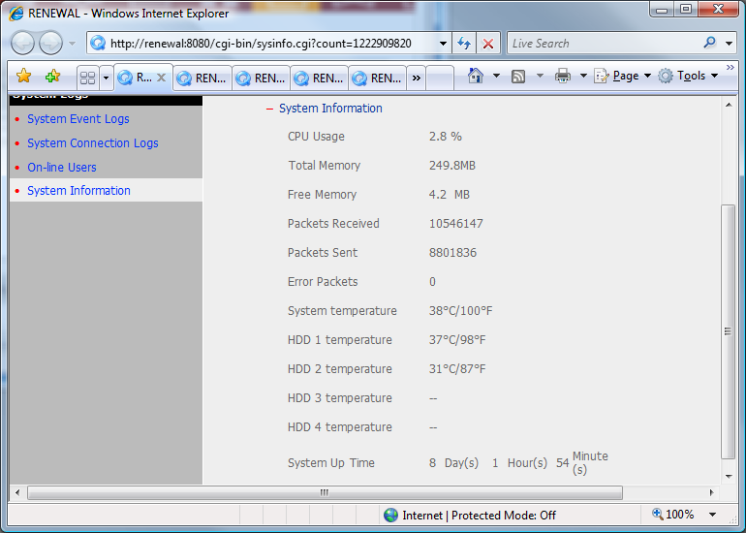Open the On-line Users link

62,168
